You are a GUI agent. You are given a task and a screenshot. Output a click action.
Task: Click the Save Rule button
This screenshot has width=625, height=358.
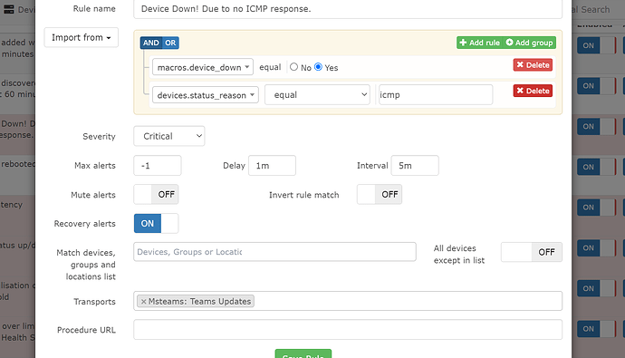pyautogui.click(x=303, y=354)
